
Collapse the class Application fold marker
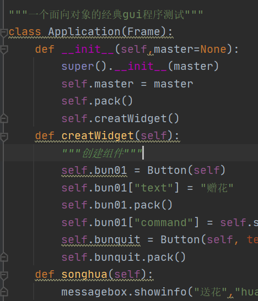point(4,32)
